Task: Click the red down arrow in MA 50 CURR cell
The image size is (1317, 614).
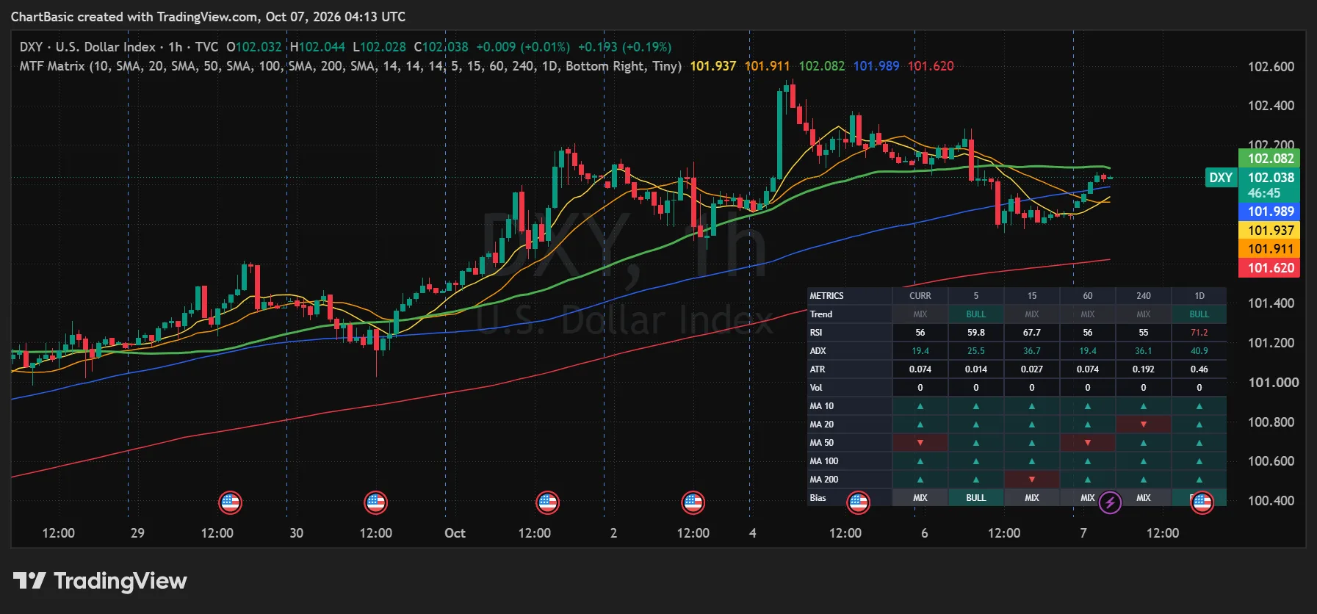Action: point(920,443)
